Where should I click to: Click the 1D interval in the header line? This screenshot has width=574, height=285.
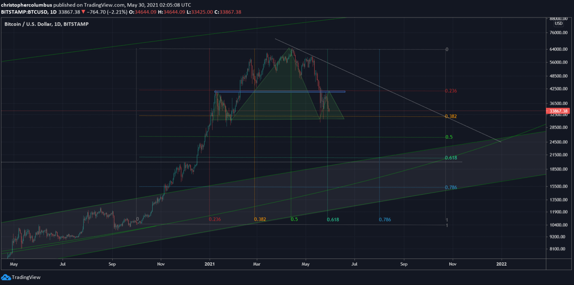point(53,12)
